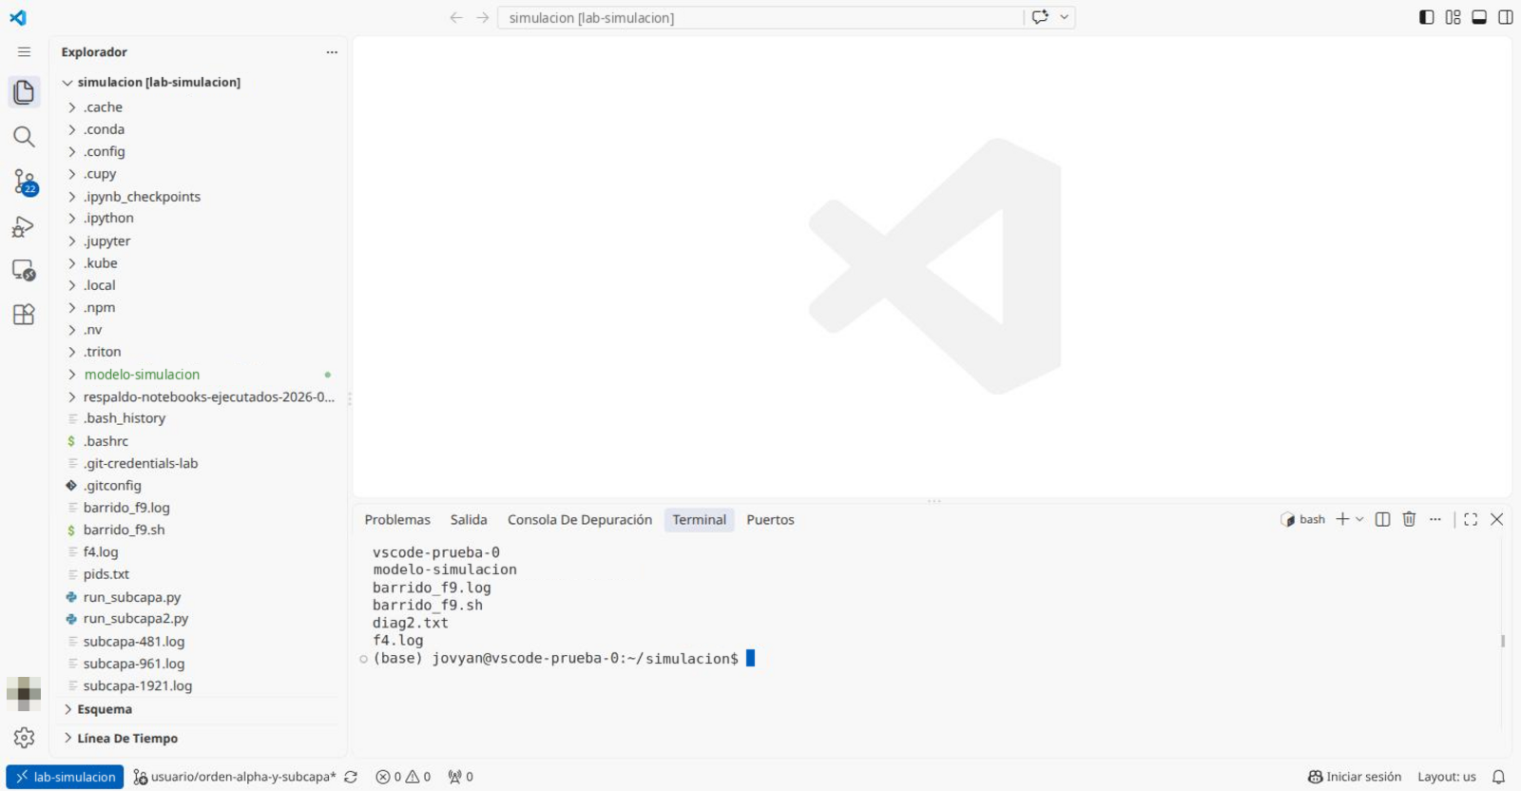The height and width of the screenshot is (791, 1521).
Task: Click the terminal scrollbar thumb
Action: [x=1503, y=642]
